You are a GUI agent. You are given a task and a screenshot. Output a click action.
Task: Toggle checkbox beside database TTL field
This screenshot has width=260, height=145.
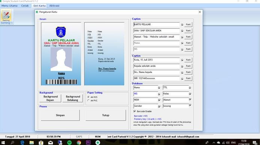coord(190,88)
